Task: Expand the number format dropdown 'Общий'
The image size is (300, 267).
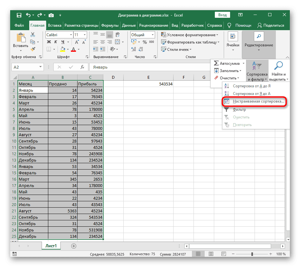Action: point(153,35)
